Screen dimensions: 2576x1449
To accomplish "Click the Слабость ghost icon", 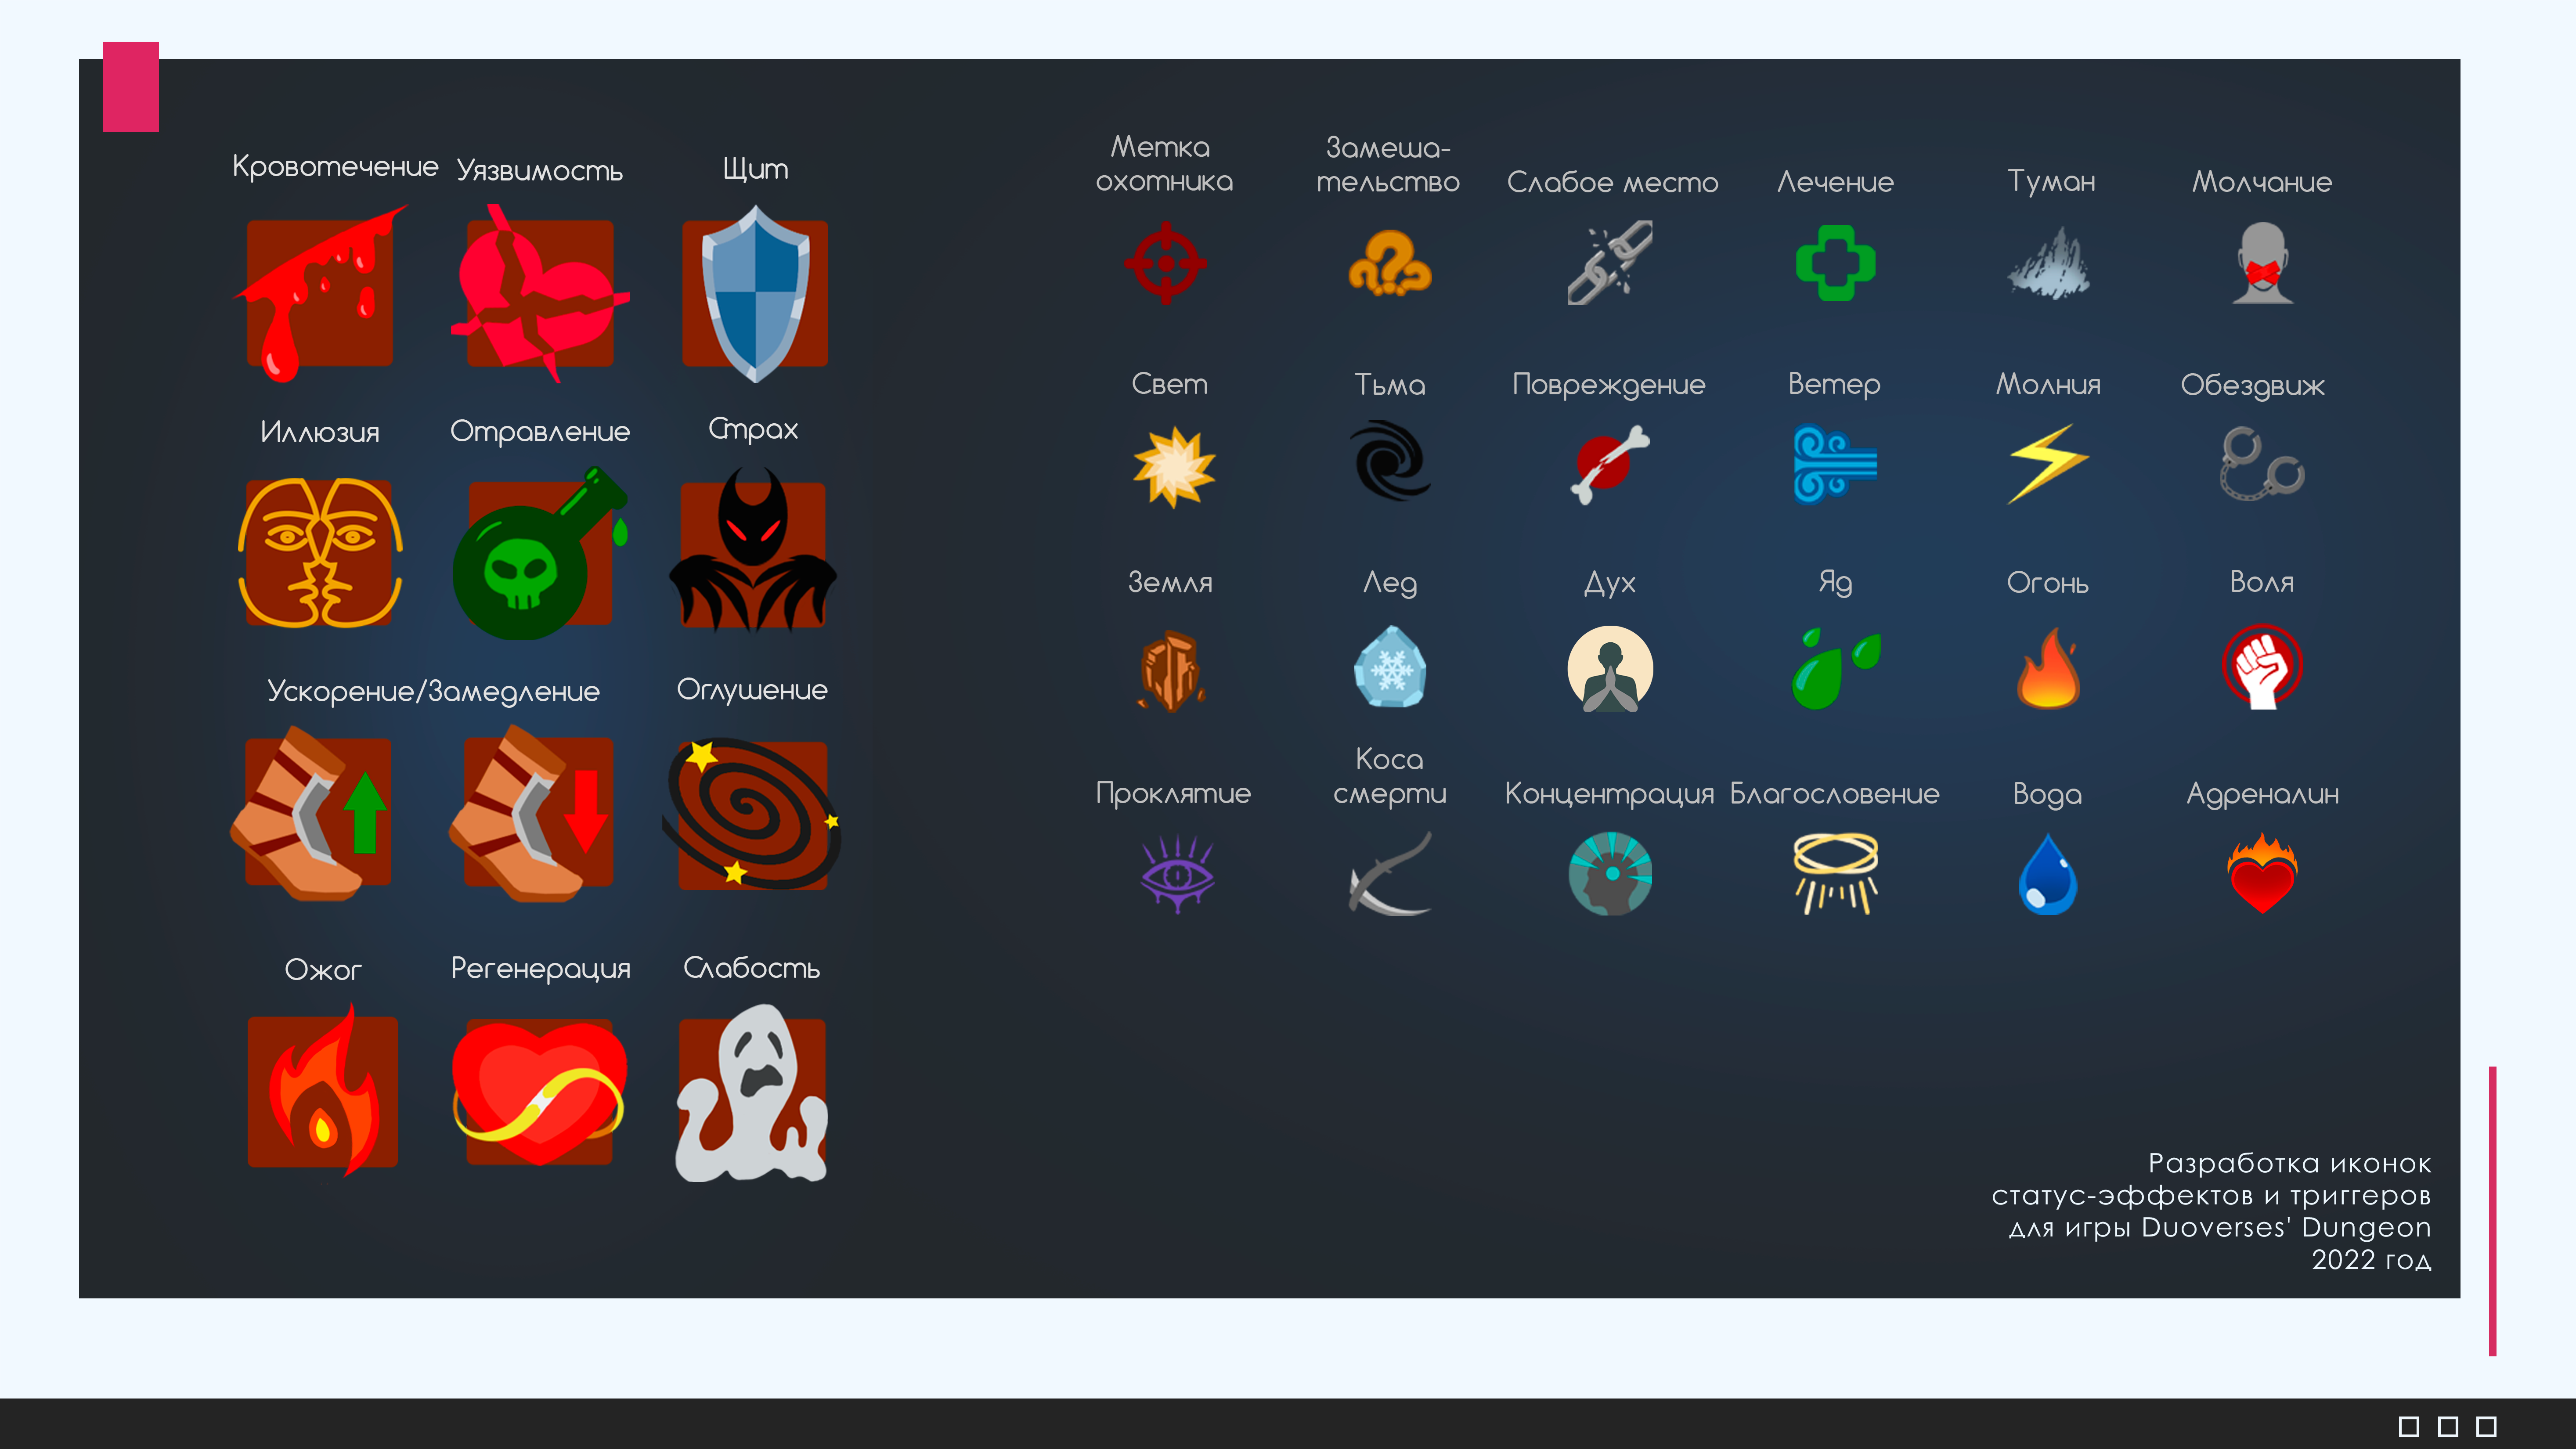I will pyautogui.click(x=752, y=1093).
